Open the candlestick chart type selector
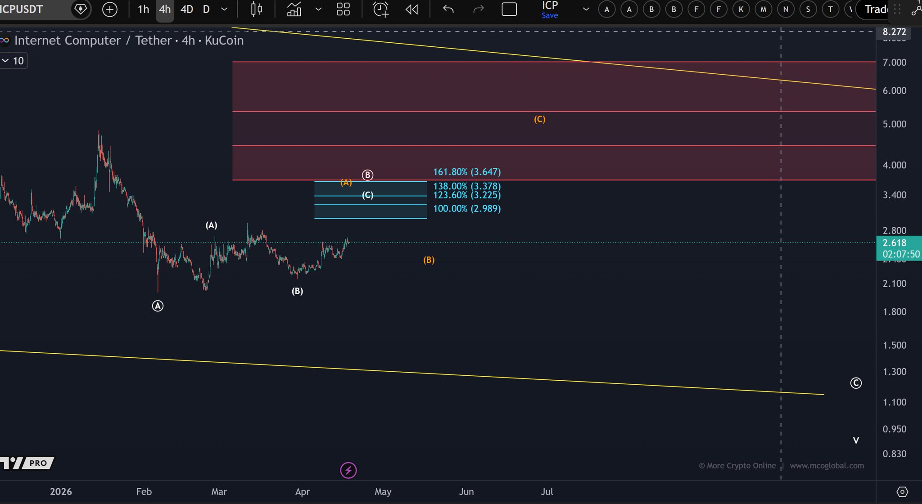Image resolution: width=922 pixels, height=504 pixels. pyautogui.click(x=256, y=9)
